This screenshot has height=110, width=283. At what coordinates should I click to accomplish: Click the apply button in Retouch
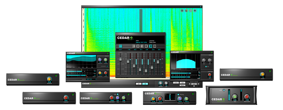click(x=183, y=83)
